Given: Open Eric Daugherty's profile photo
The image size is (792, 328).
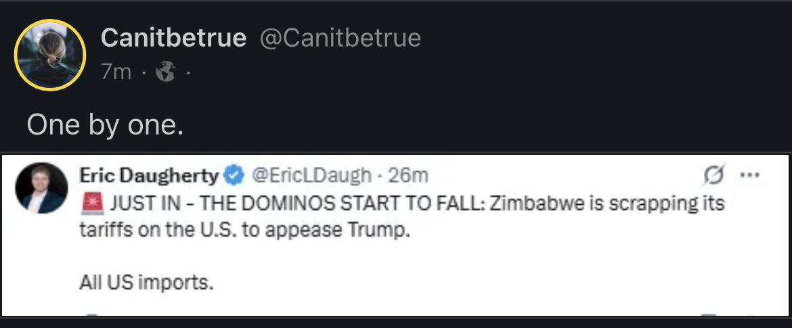Looking at the screenshot, I should 41,187.
